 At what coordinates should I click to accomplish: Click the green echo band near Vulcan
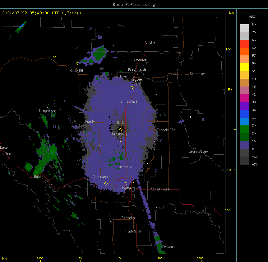coord(159,244)
